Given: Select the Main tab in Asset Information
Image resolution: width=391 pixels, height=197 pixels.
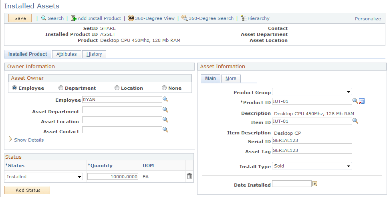Looking at the screenshot, I should [x=210, y=79].
